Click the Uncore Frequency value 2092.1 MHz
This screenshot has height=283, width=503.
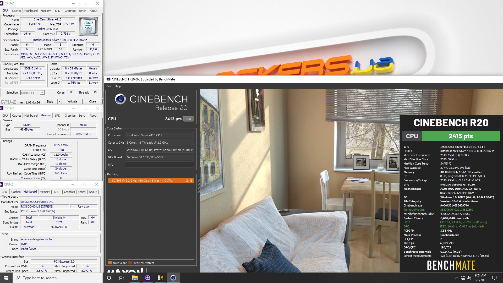pyautogui.click(x=83, y=134)
